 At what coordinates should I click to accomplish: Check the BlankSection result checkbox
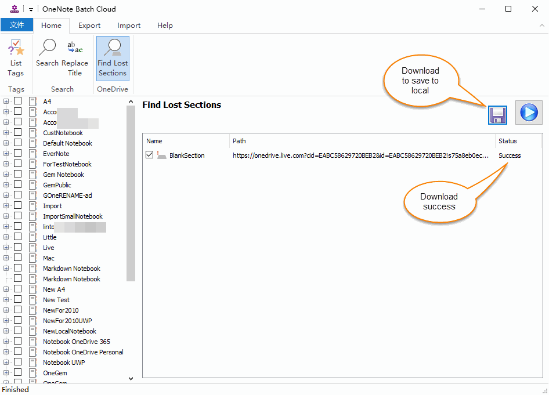(149, 154)
